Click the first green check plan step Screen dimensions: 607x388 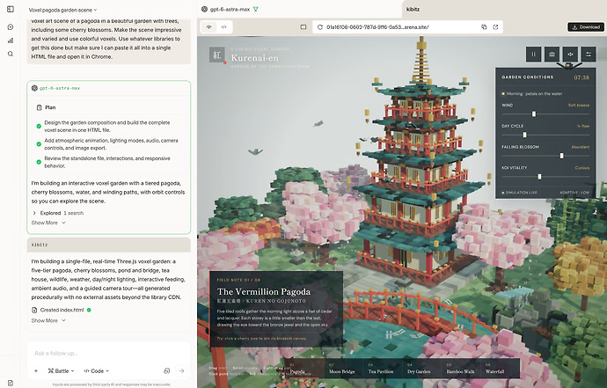coord(39,126)
